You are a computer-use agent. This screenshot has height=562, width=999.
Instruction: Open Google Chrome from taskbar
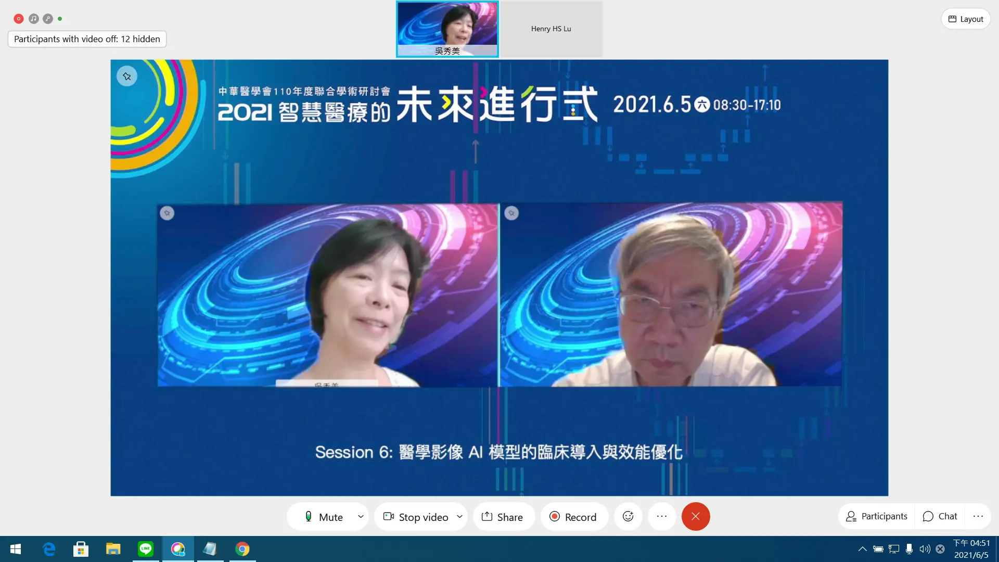point(242,549)
